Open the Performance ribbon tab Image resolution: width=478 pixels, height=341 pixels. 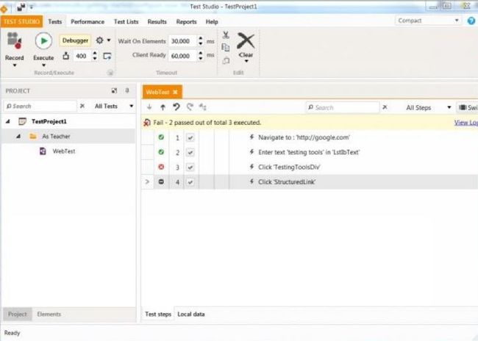tap(88, 21)
